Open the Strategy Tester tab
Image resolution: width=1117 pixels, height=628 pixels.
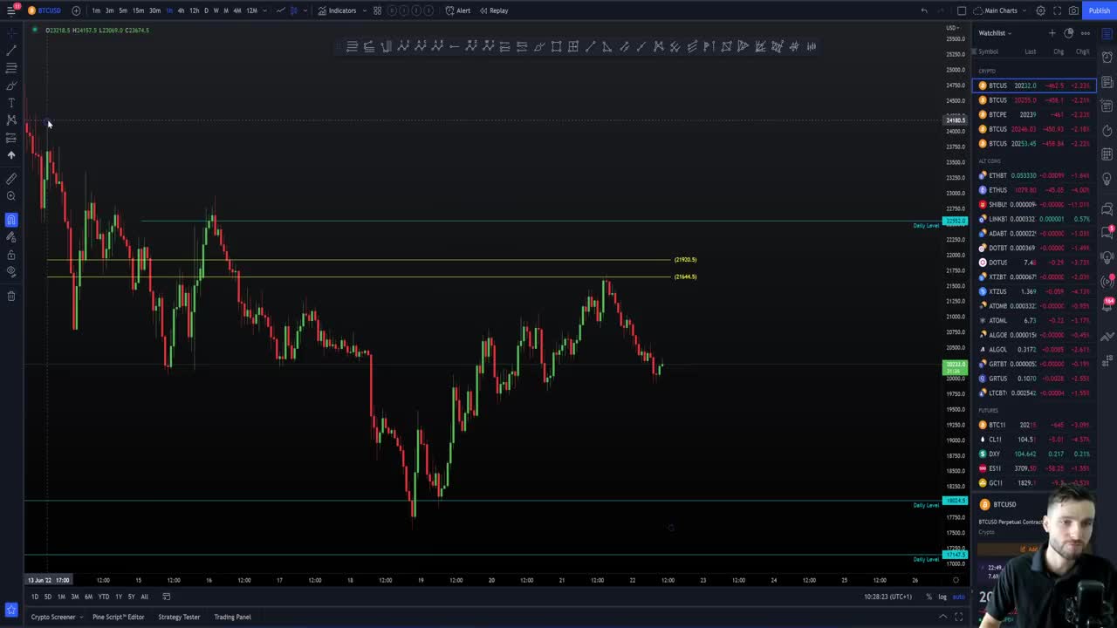click(179, 617)
